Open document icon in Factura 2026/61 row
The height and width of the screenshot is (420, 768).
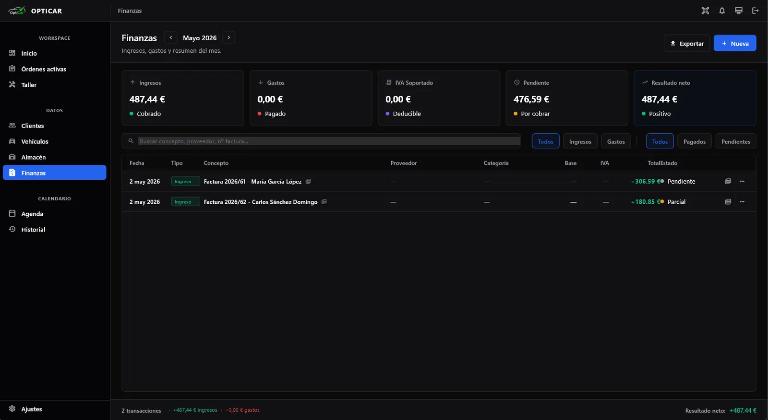tap(728, 181)
